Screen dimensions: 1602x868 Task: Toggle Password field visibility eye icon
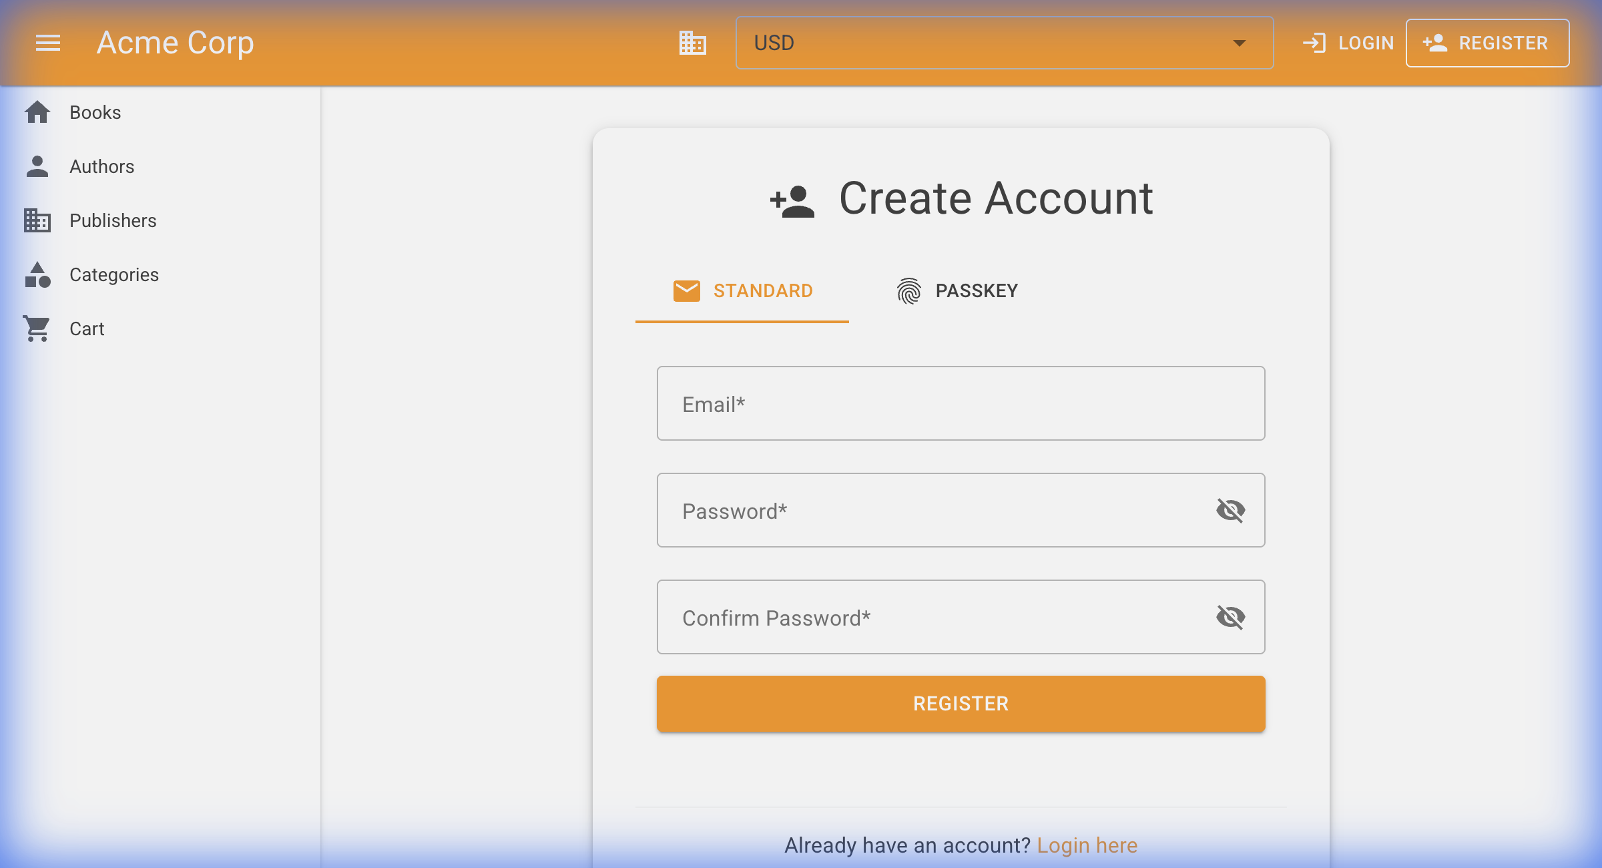[1230, 511]
